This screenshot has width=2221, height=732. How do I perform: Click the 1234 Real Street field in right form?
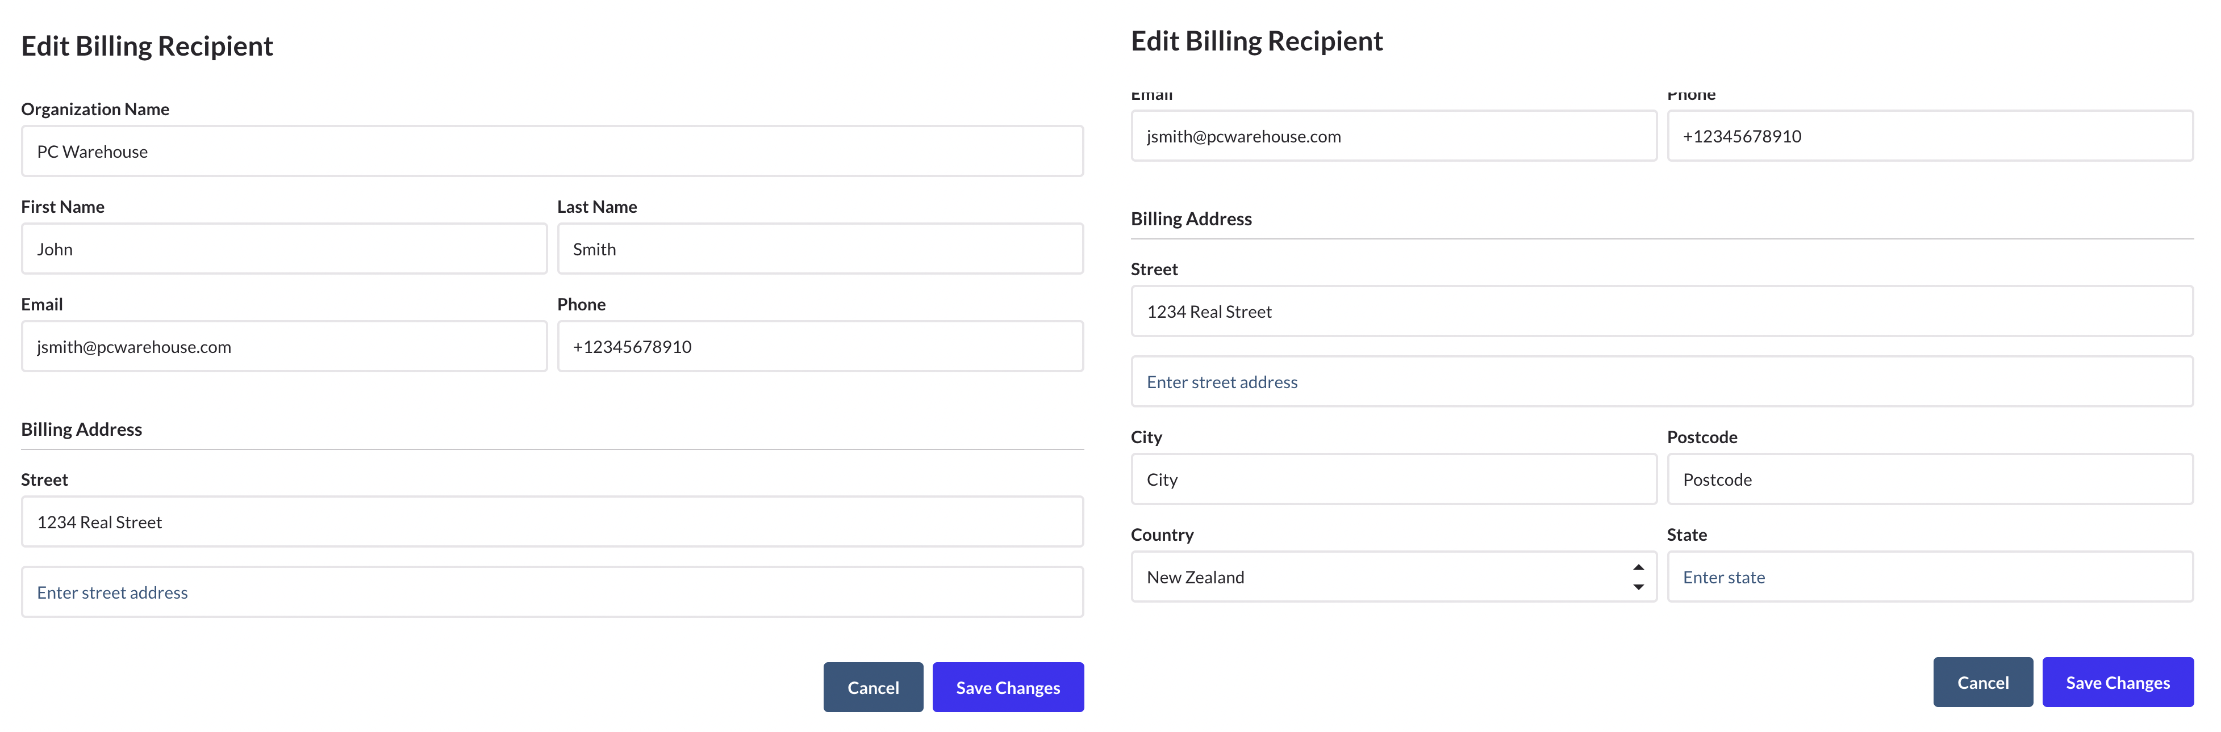coord(1661,312)
